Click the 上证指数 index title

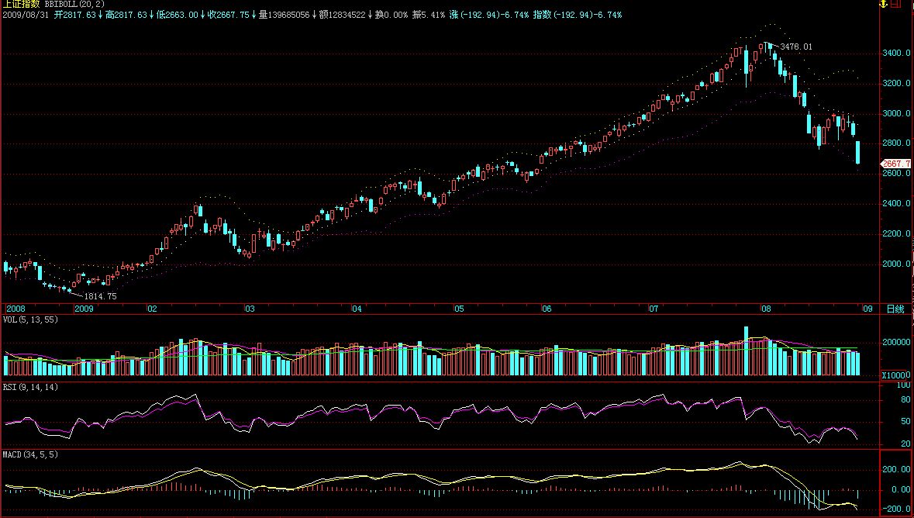[x=20, y=4]
